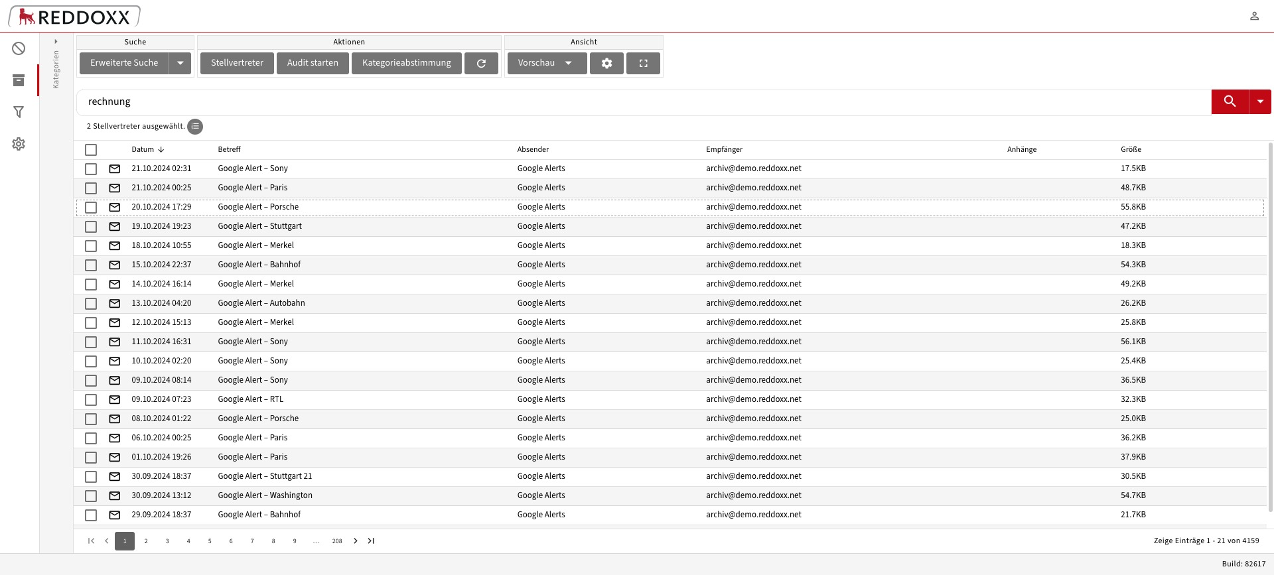The image size is (1274, 575).
Task: Click mail icon of 21.10.2024 02:31 row
Action: coord(115,169)
